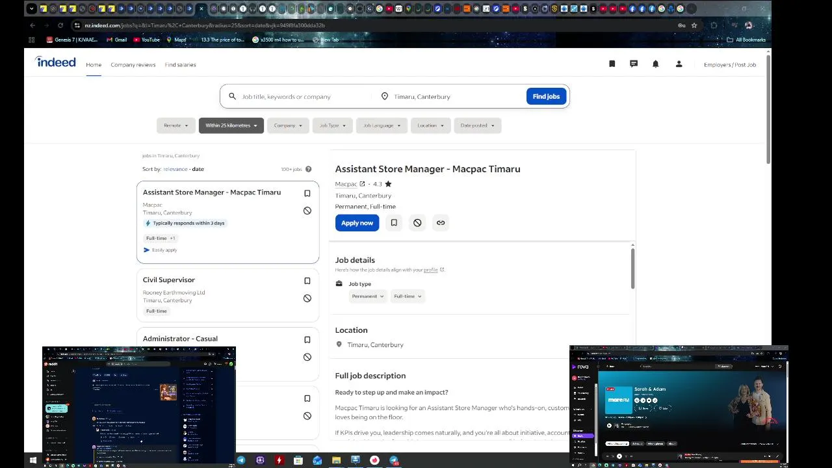Open saved jobs bookmark icon in header
832x468 pixels.
coord(612,64)
